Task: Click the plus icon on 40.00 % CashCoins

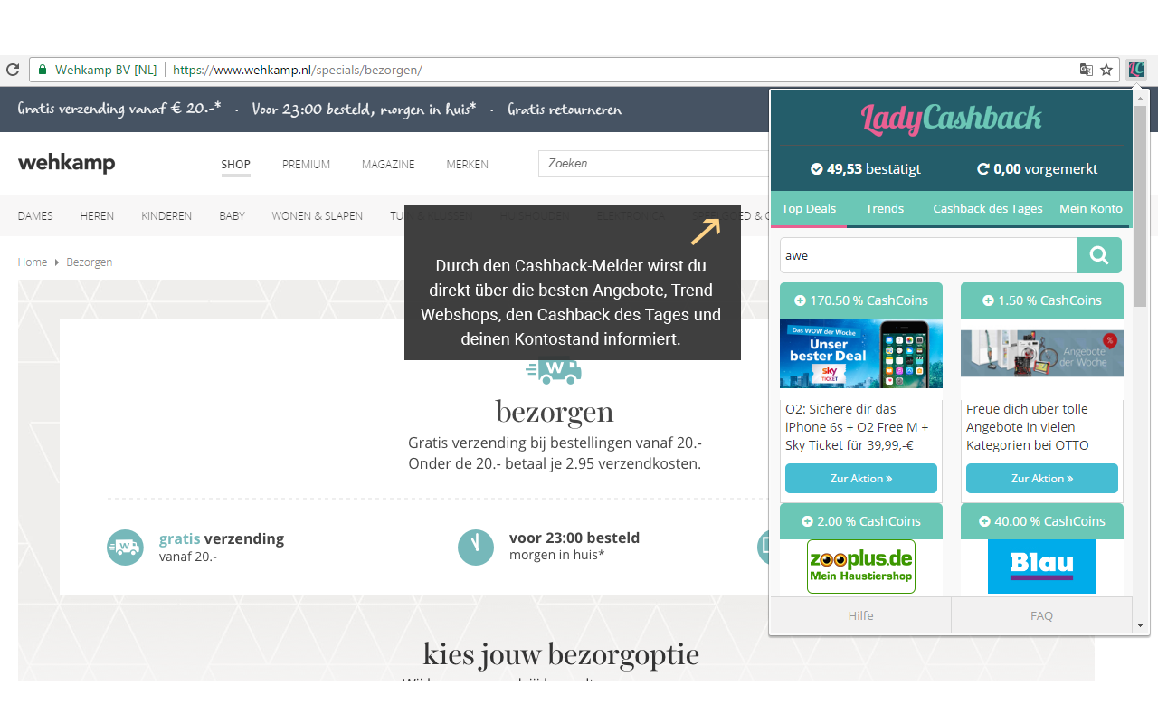Action: coord(984,521)
